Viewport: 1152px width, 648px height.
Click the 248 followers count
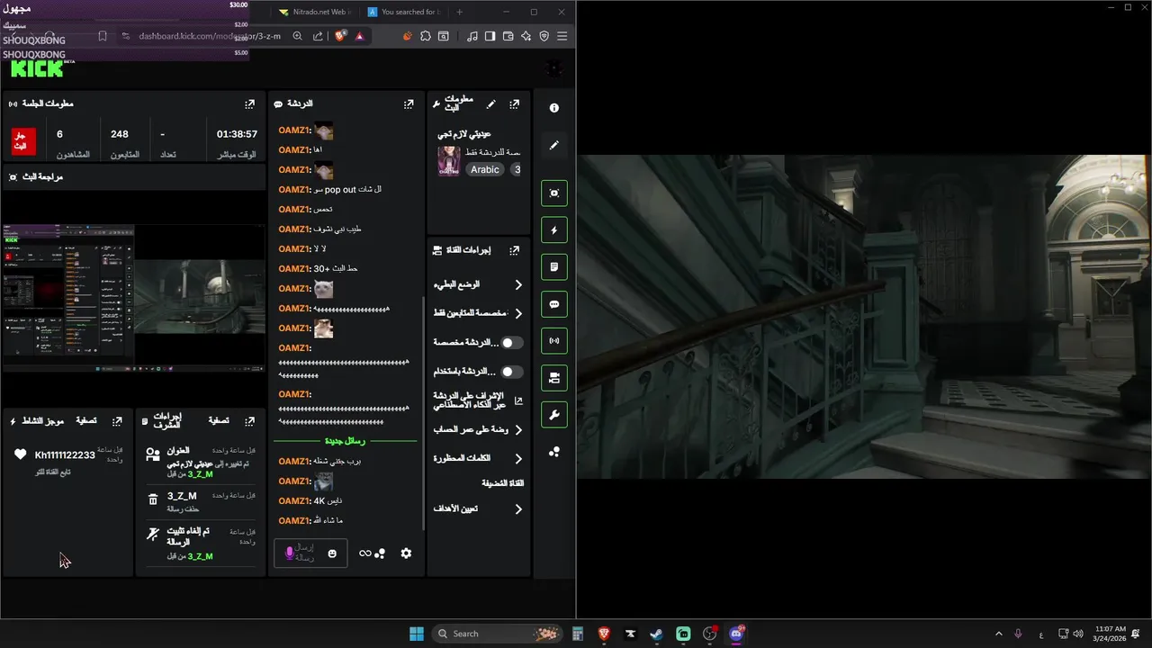(120, 134)
